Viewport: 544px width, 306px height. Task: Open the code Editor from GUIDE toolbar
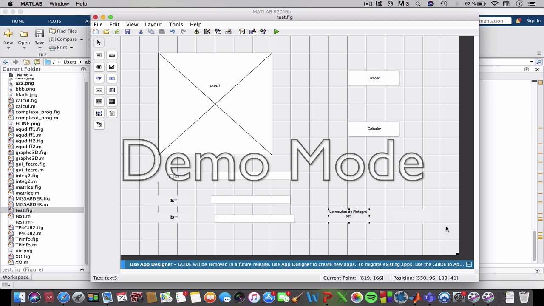(x=242, y=31)
